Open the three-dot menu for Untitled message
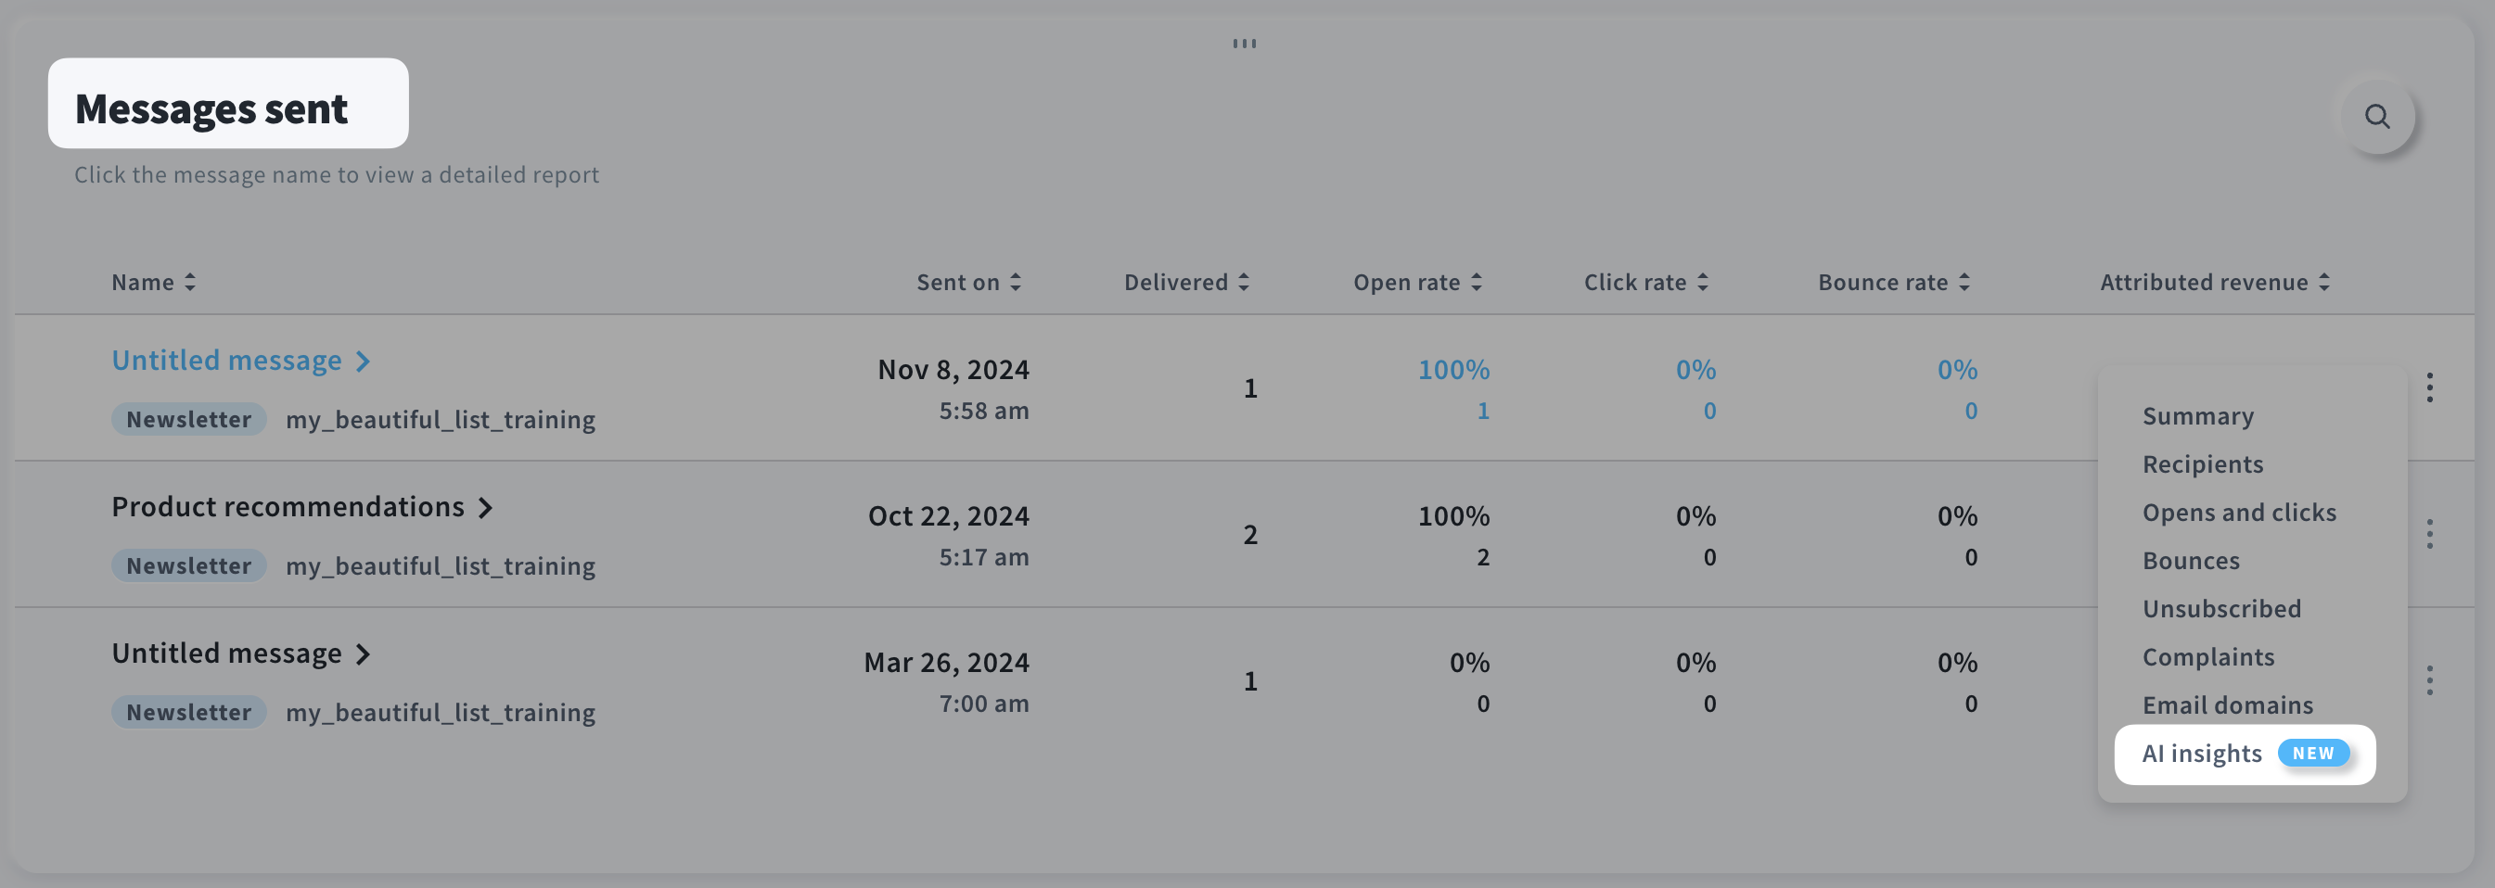 pos(2431,387)
